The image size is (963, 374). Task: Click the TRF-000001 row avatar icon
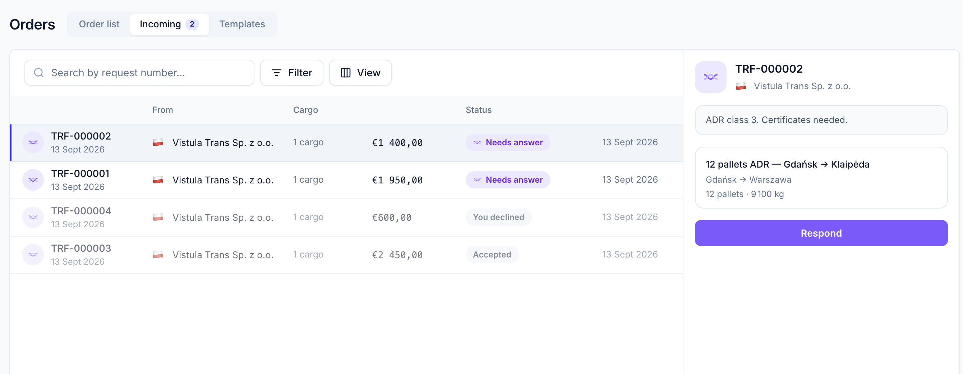(33, 180)
